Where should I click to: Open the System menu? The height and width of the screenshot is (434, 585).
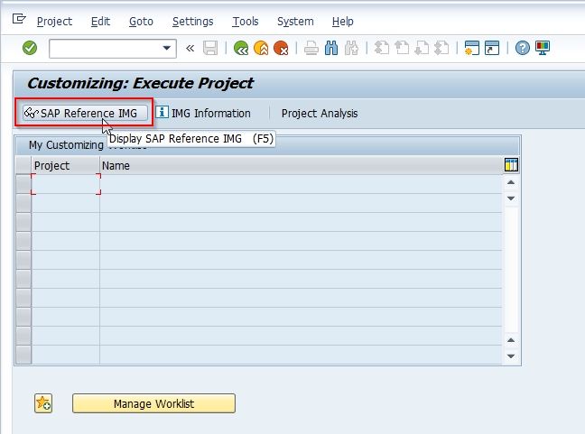pyautogui.click(x=295, y=22)
